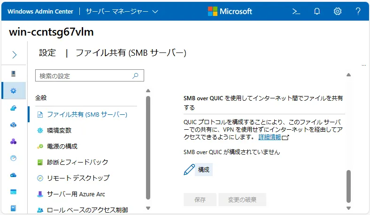Image resolution: width=370 pixels, height=215 pixels.
Task: Click the 保存 button
Action: pyautogui.click(x=200, y=200)
